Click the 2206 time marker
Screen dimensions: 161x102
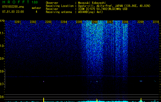tap(94, 22)
